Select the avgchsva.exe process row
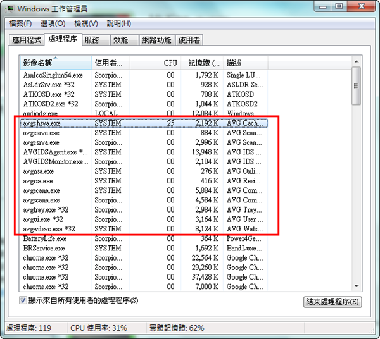This screenshot has height=339, width=380. (144, 123)
